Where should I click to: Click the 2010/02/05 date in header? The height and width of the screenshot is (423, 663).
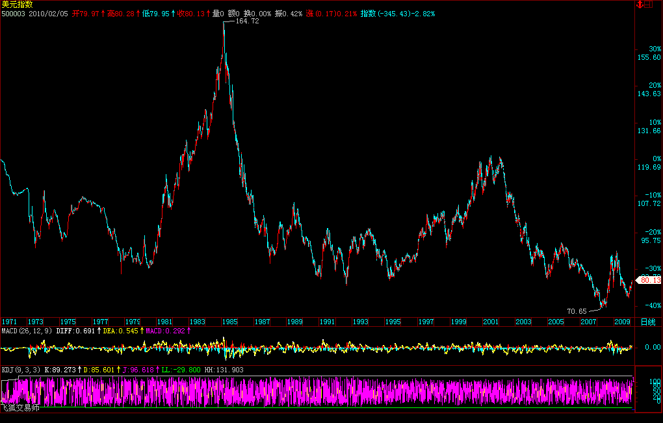48,14
